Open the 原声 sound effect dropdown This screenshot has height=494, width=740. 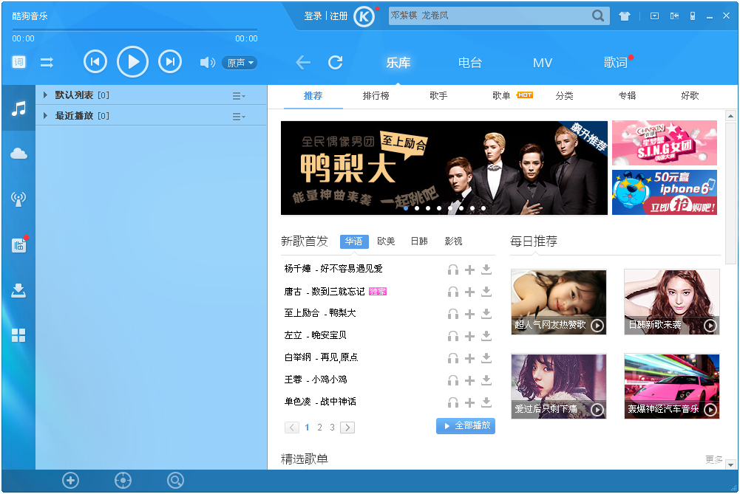click(x=239, y=63)
